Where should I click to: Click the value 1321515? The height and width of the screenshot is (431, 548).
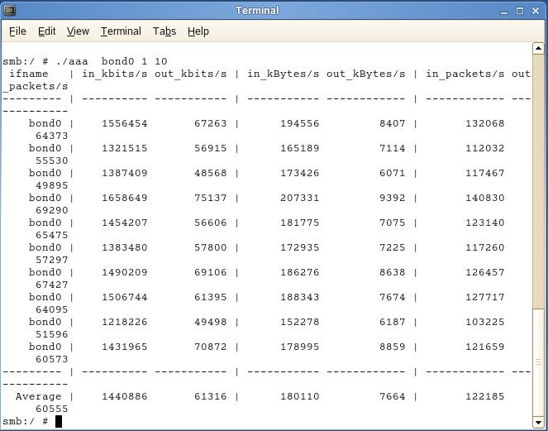pyautogui.click(x=125, y=148)
